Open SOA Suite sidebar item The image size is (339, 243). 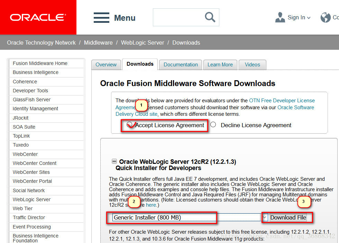coord(46,127)
